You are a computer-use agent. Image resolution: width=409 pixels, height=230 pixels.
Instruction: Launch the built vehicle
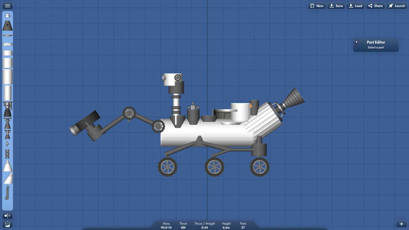click(x=397, y=6)
